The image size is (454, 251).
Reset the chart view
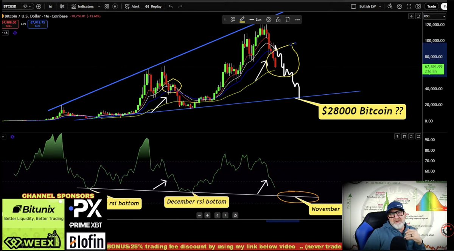pos(235,215)
